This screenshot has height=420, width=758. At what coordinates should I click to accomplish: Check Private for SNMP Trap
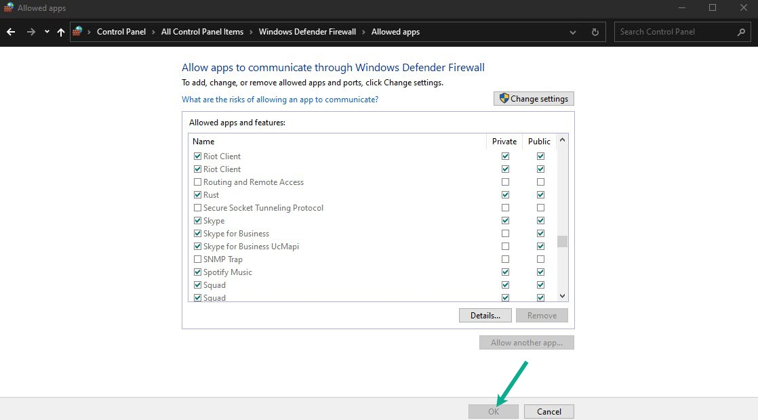tap(505, 259)
